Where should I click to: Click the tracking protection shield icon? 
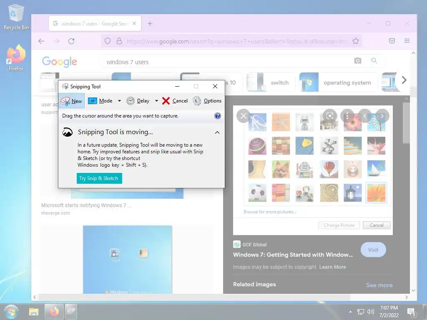(x=108, y=41)
